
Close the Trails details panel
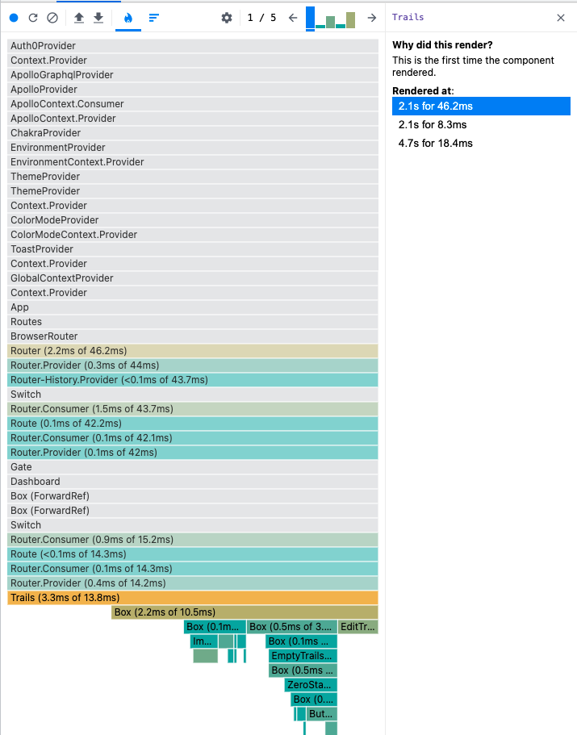[561, 18]
